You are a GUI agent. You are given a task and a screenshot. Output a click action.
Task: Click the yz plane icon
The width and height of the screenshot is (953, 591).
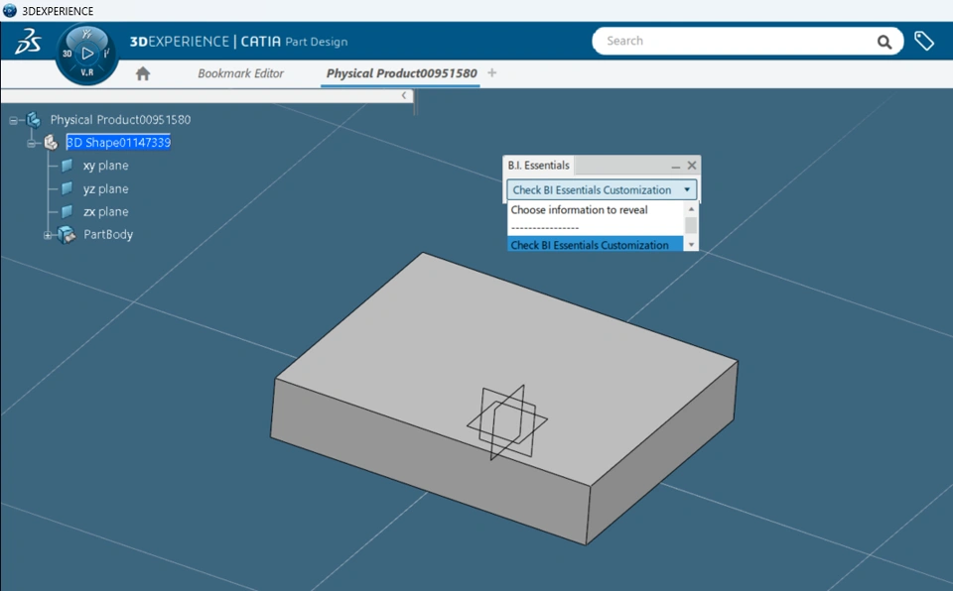tap(67, 188)
